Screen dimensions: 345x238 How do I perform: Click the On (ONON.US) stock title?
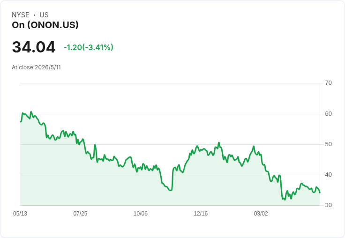(x=45, y=25)
